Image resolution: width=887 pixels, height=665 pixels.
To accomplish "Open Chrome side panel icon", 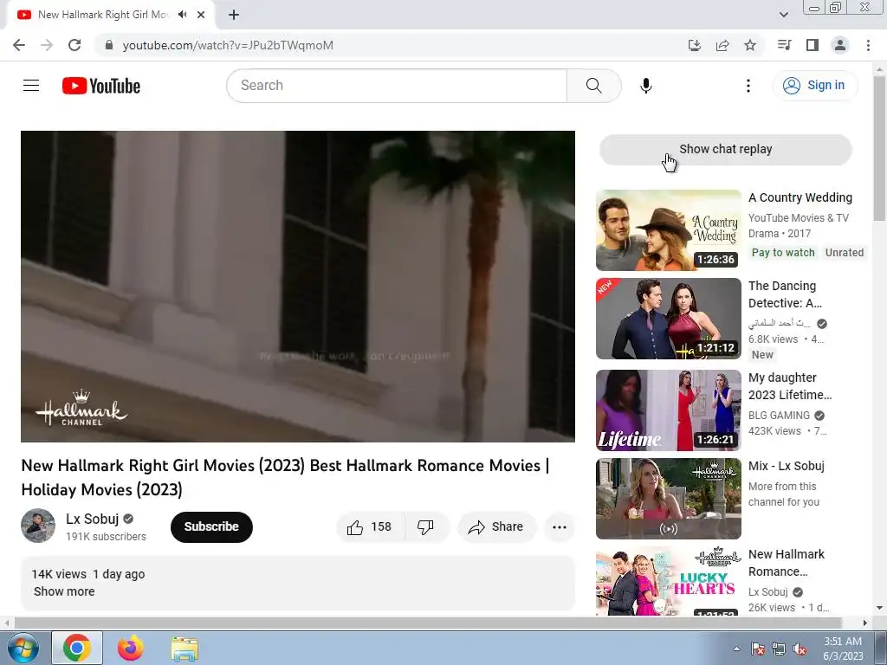I will click(x=813, y=45).
